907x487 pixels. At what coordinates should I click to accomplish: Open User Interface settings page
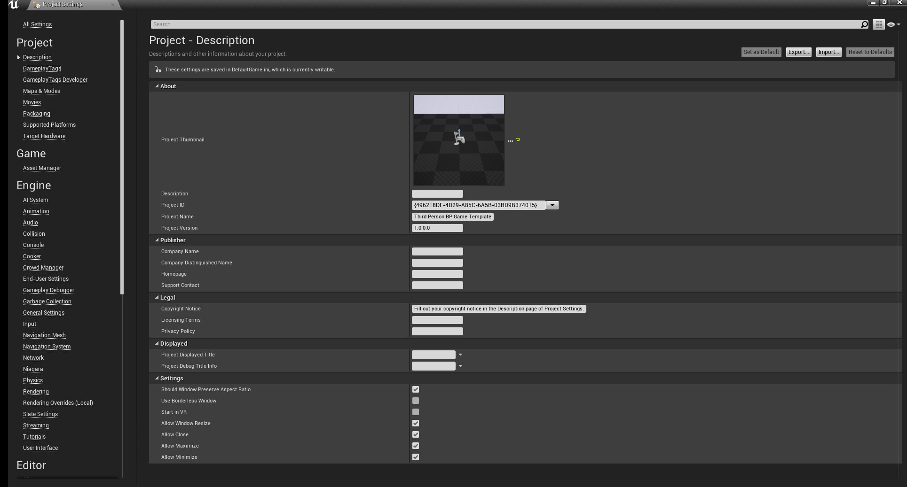coord(40,448)
